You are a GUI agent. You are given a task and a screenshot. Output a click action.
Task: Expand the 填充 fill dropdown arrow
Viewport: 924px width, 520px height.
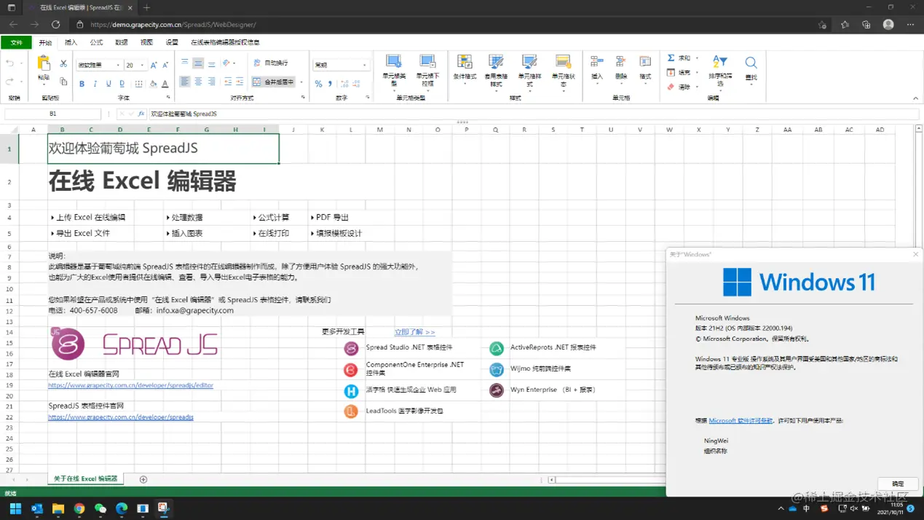[697, 73]
